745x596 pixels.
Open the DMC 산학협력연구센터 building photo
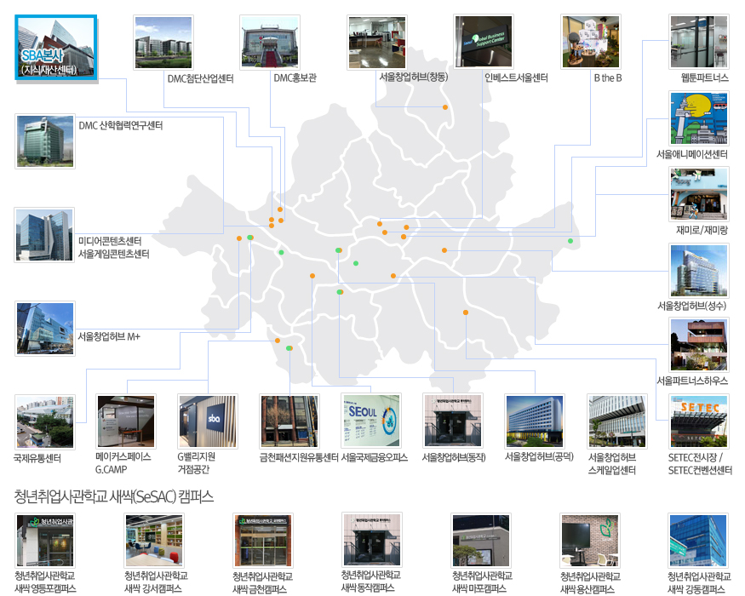(45, 141)
